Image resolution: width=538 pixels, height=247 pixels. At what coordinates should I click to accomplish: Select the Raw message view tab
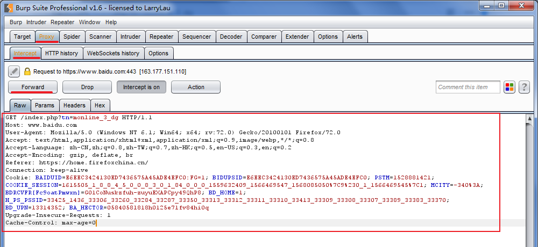tap(20, 106)
